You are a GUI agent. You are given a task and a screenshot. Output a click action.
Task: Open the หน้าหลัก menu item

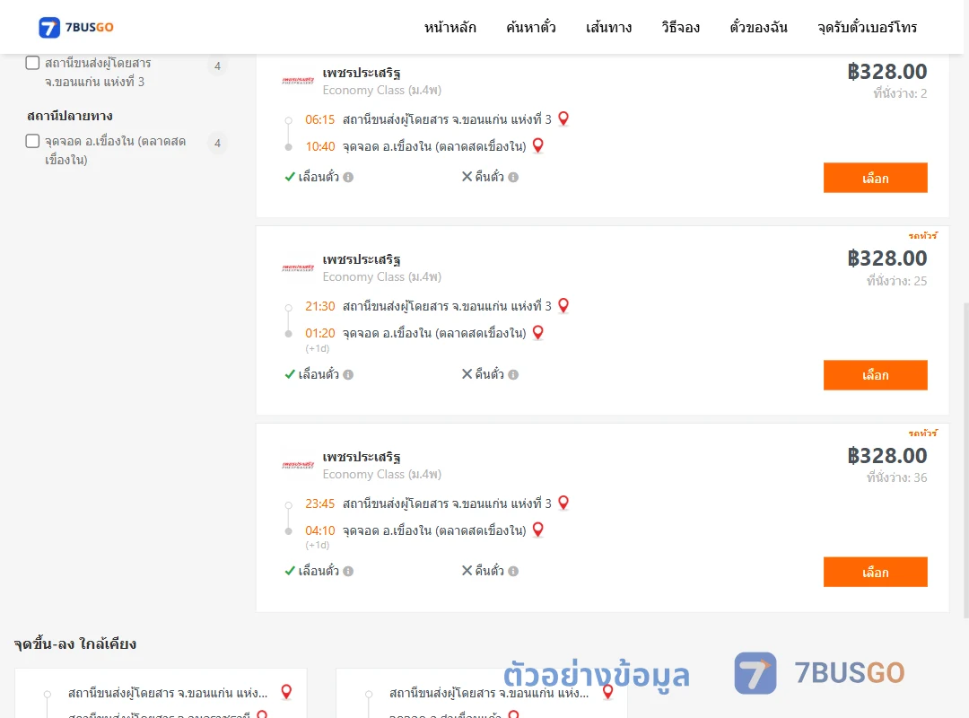click(x=450, y=27)
